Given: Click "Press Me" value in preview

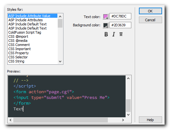Looking at the screenshot, I should [95, 97].
